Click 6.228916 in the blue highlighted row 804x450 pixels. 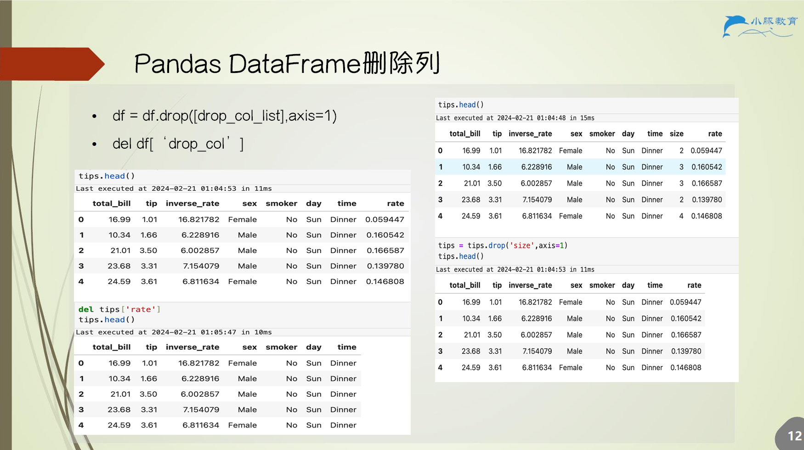[x=537, y=167]
